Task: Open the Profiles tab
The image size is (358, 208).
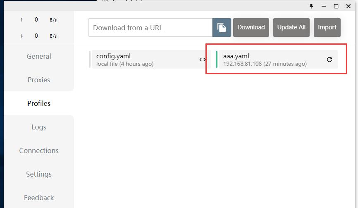Action: click(39, 103)
